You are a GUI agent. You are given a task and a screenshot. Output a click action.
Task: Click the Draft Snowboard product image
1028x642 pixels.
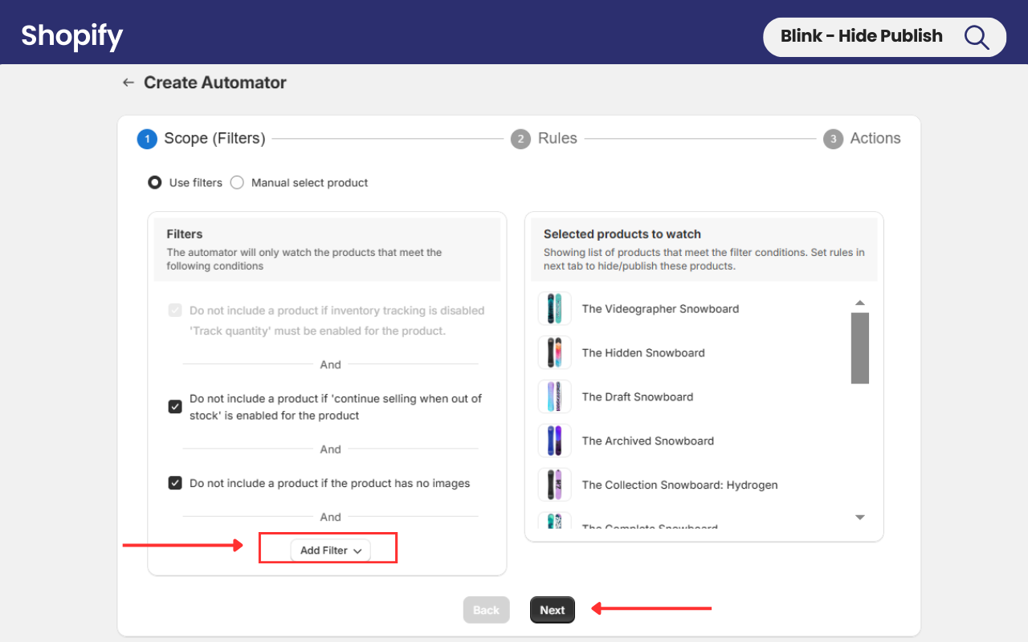[554, 397]
